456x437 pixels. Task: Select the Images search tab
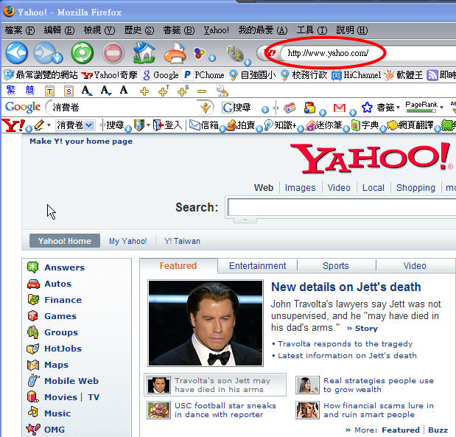click(x=300, y=188)
